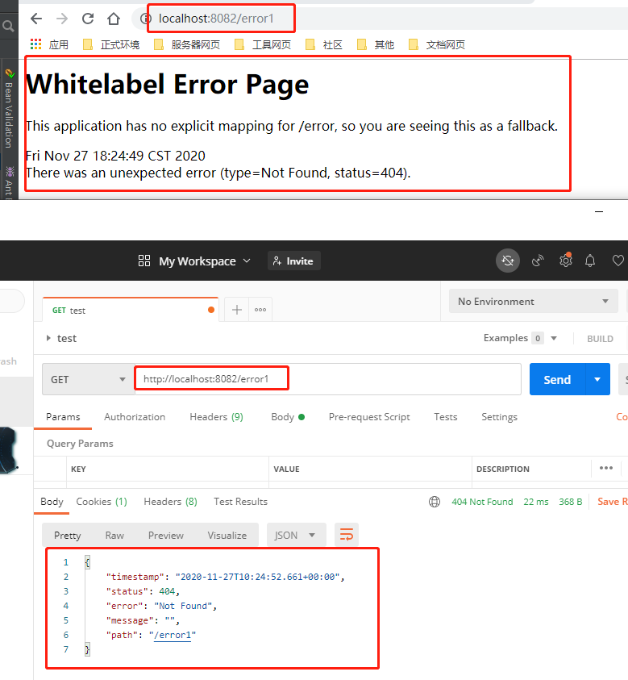This screenshot has height=680, width=628.
Task: Click the Invite button
Action: 294,261
